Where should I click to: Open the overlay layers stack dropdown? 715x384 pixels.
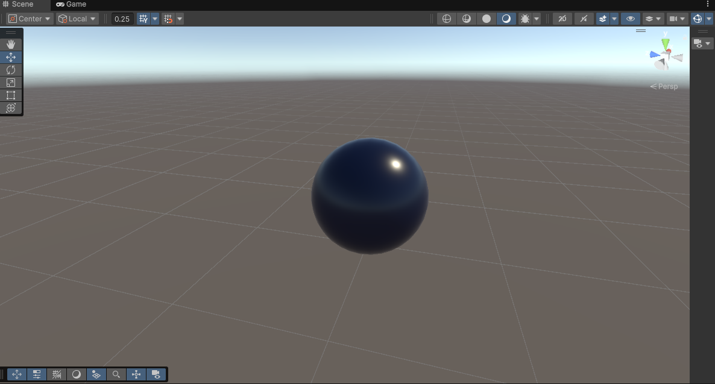click(653, 19)
